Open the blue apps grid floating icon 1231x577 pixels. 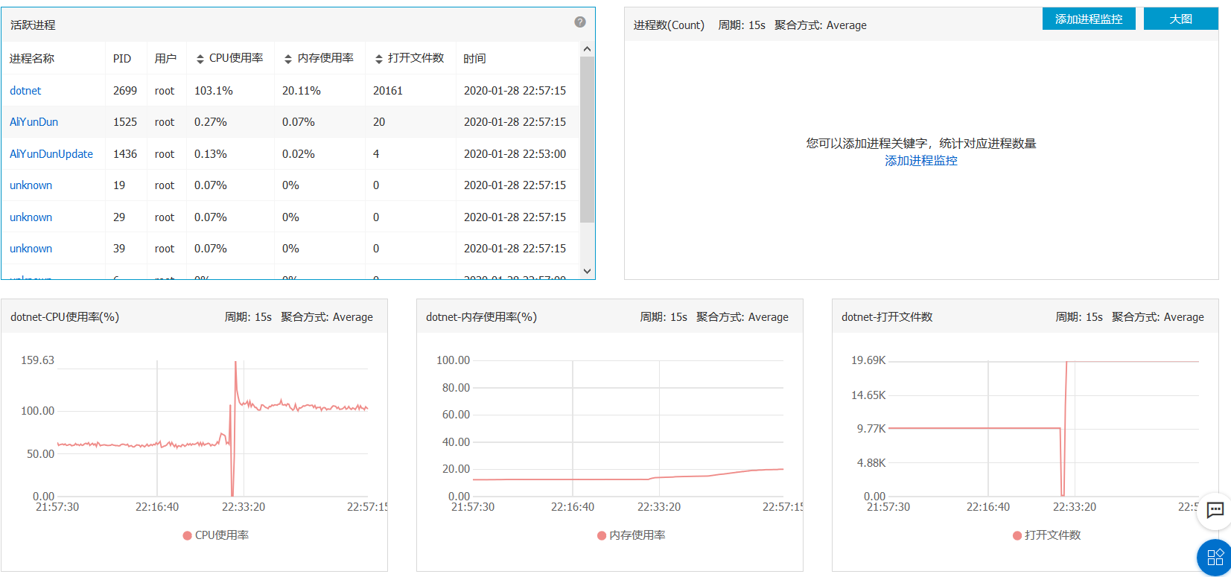[1215, 557]
